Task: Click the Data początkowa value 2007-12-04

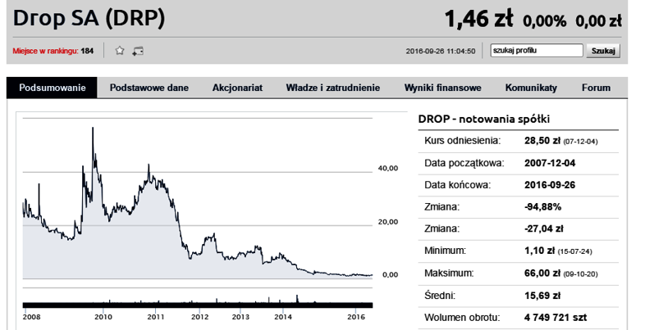Action: pyautogui.click(x=550, y=163)
